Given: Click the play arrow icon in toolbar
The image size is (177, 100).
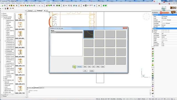Looking at the screenshot, I should coord(66,6).
